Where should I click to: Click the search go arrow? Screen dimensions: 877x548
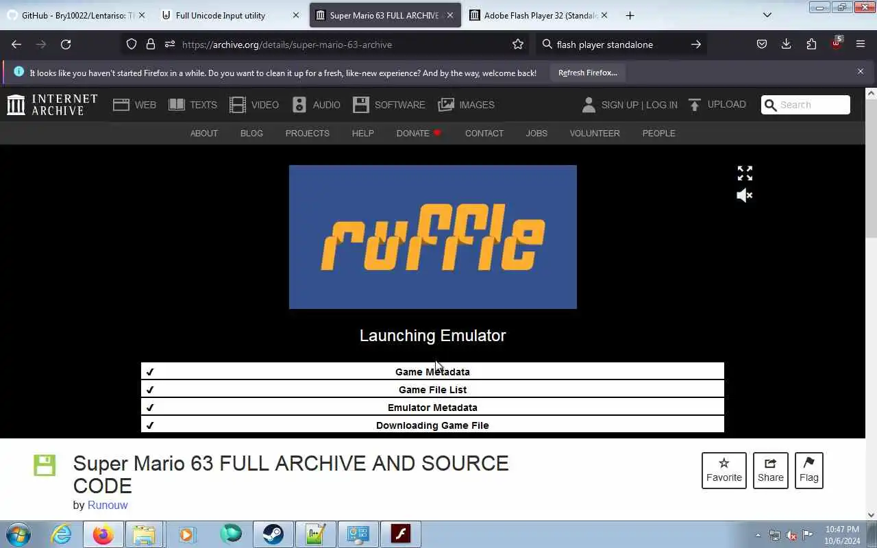[695, 45]
